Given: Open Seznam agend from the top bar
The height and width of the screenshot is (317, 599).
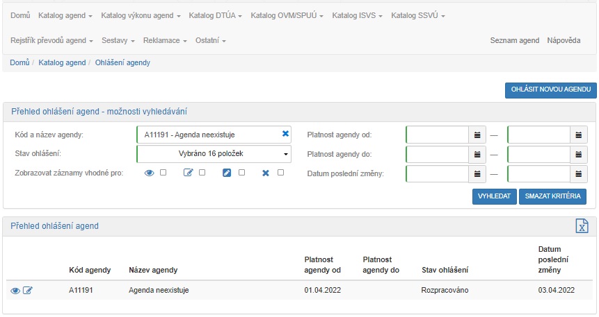Looking at the screenshot, I should point(515,40).
